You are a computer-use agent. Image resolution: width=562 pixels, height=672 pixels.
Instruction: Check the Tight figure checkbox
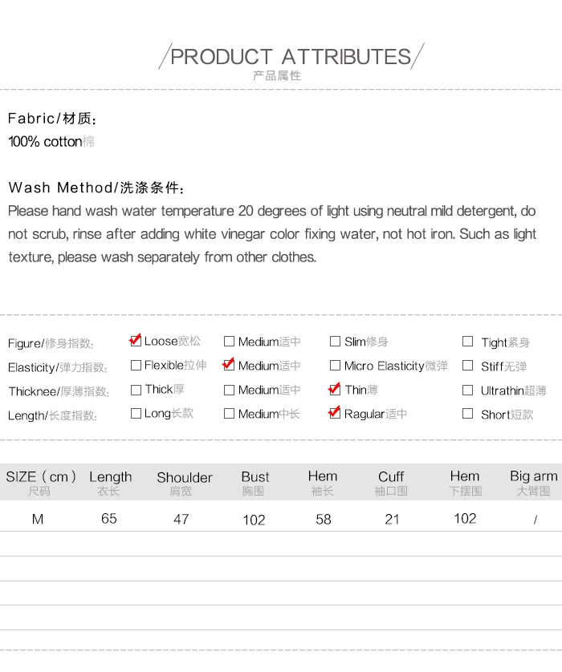pyautogui.click(x=467, y=341)
